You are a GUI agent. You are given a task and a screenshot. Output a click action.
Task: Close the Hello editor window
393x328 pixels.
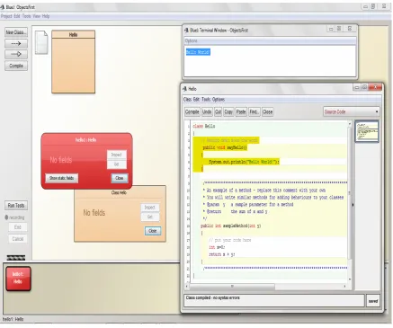(x=375, y=87)
